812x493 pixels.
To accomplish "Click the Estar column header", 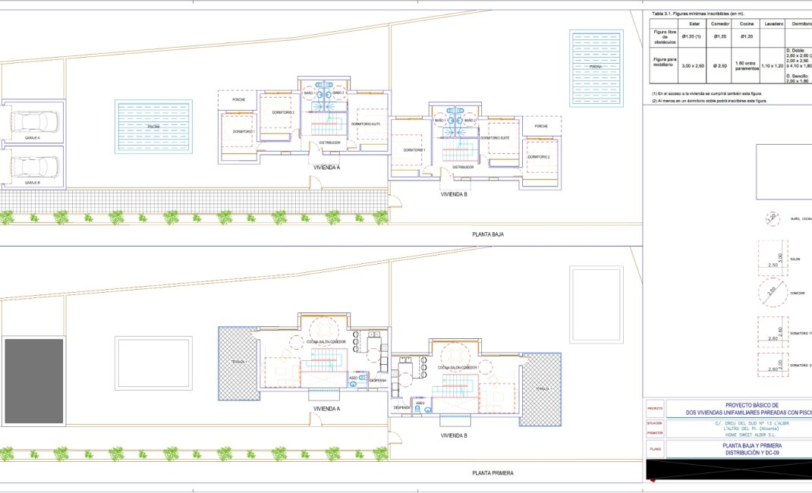I will (x=694, y=24).
